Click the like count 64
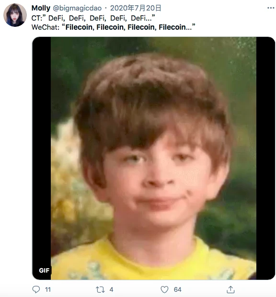This screenshot has width=276, height=297. (x=177, y=289)
